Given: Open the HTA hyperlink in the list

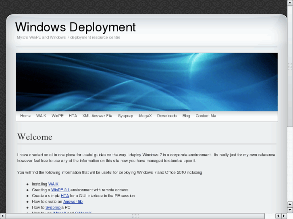Looking at the screenshot, I should click(65, 196).
